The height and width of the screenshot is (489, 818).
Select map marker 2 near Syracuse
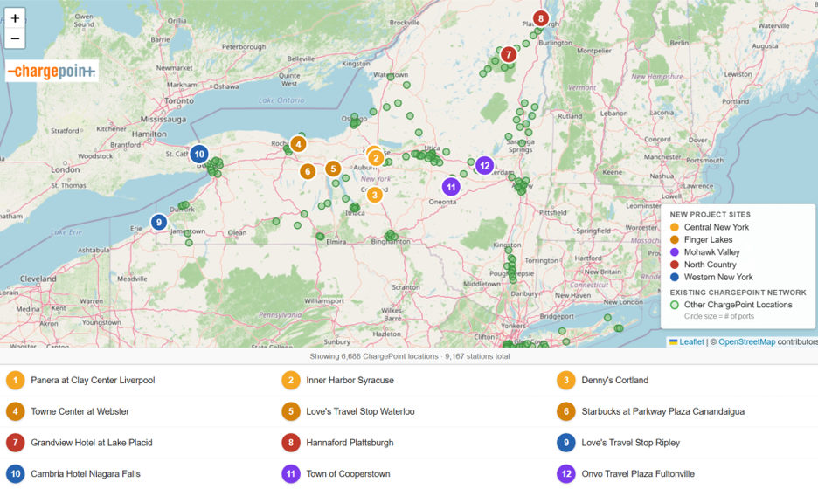(376, 158)
